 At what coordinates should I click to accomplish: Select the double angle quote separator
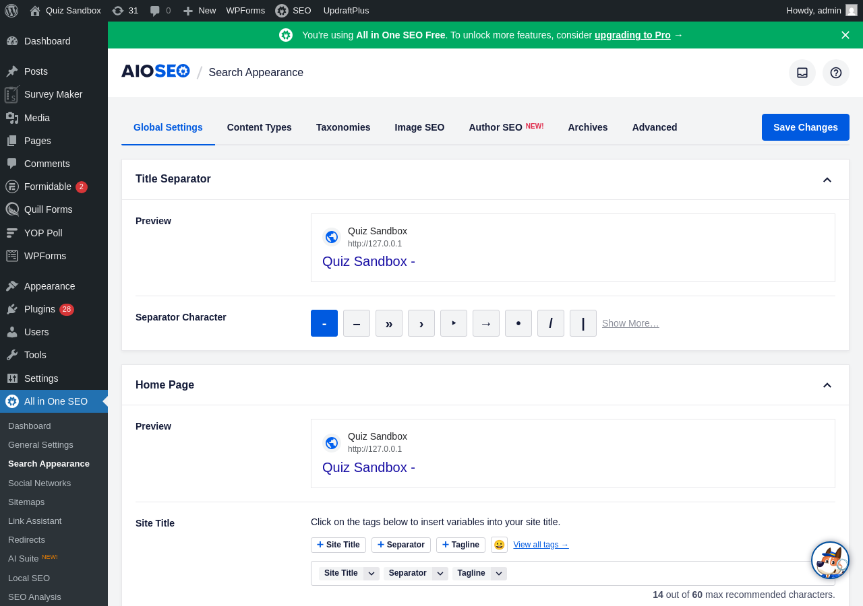389,323
